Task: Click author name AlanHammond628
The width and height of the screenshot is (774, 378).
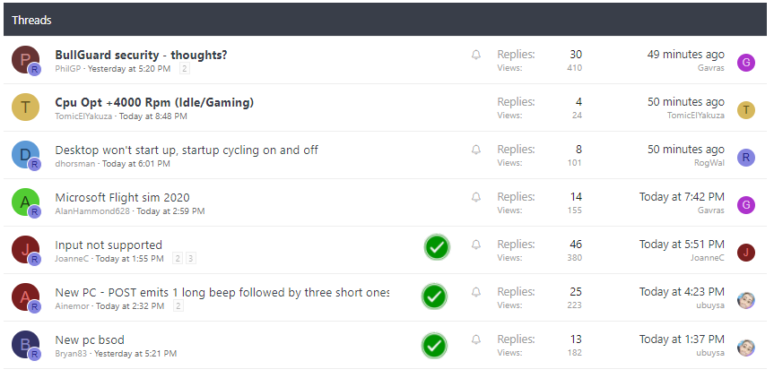Action: 92,210
